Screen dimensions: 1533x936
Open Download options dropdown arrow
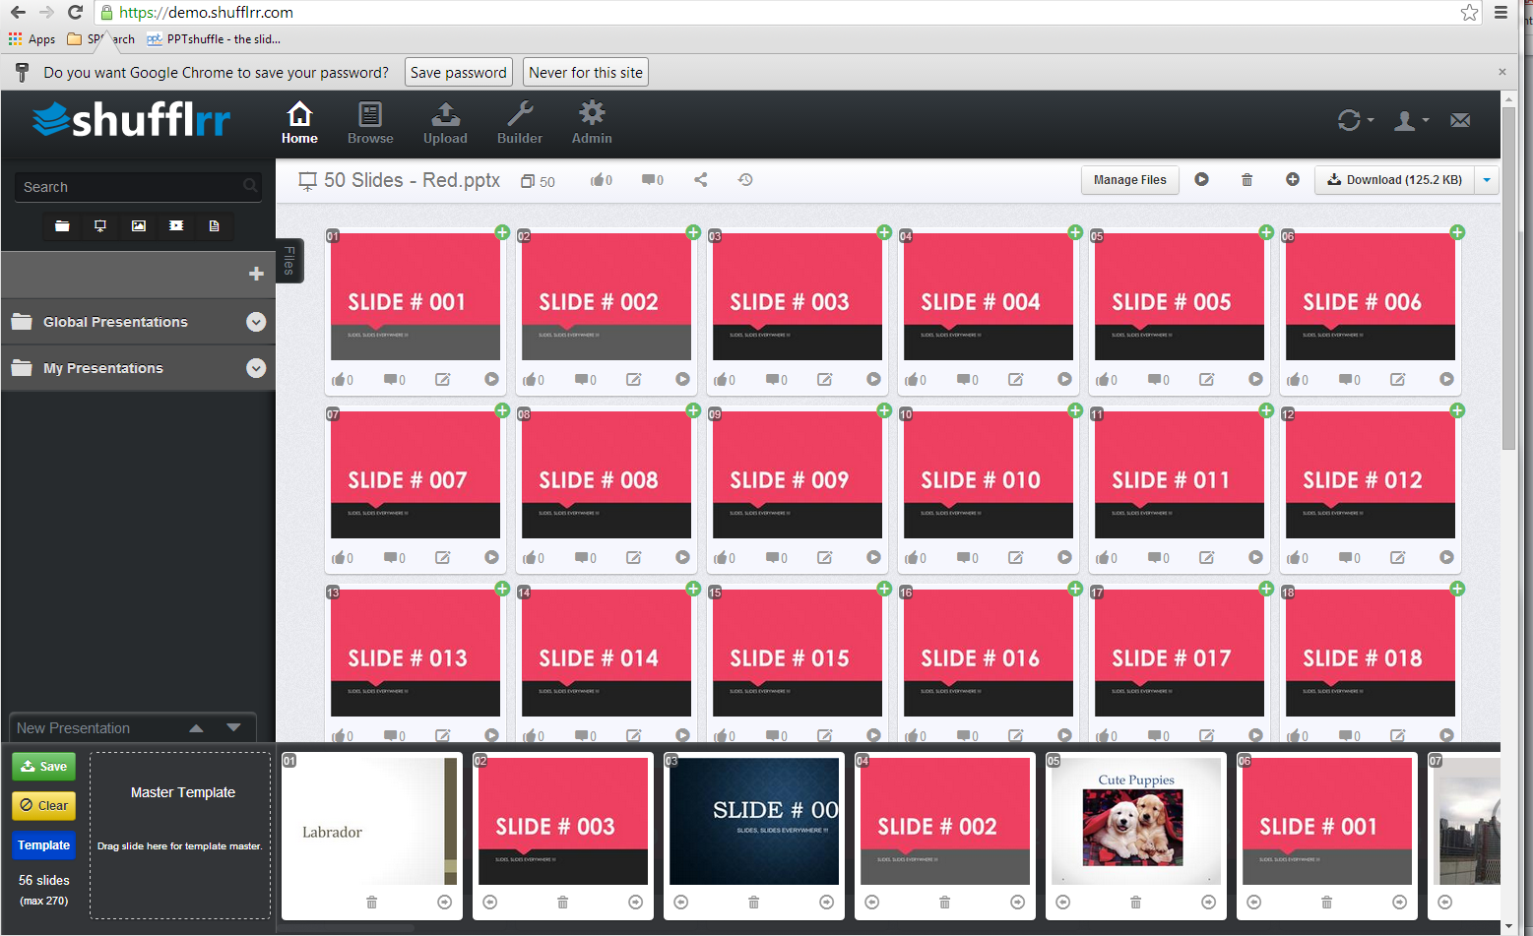[1486, 180]
